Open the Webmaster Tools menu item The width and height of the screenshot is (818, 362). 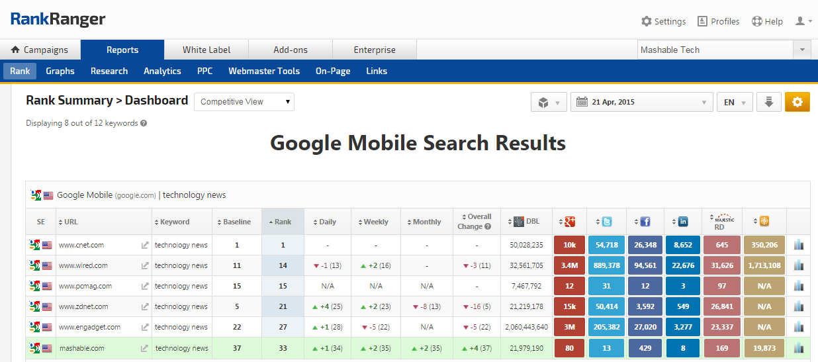point(264,71)
